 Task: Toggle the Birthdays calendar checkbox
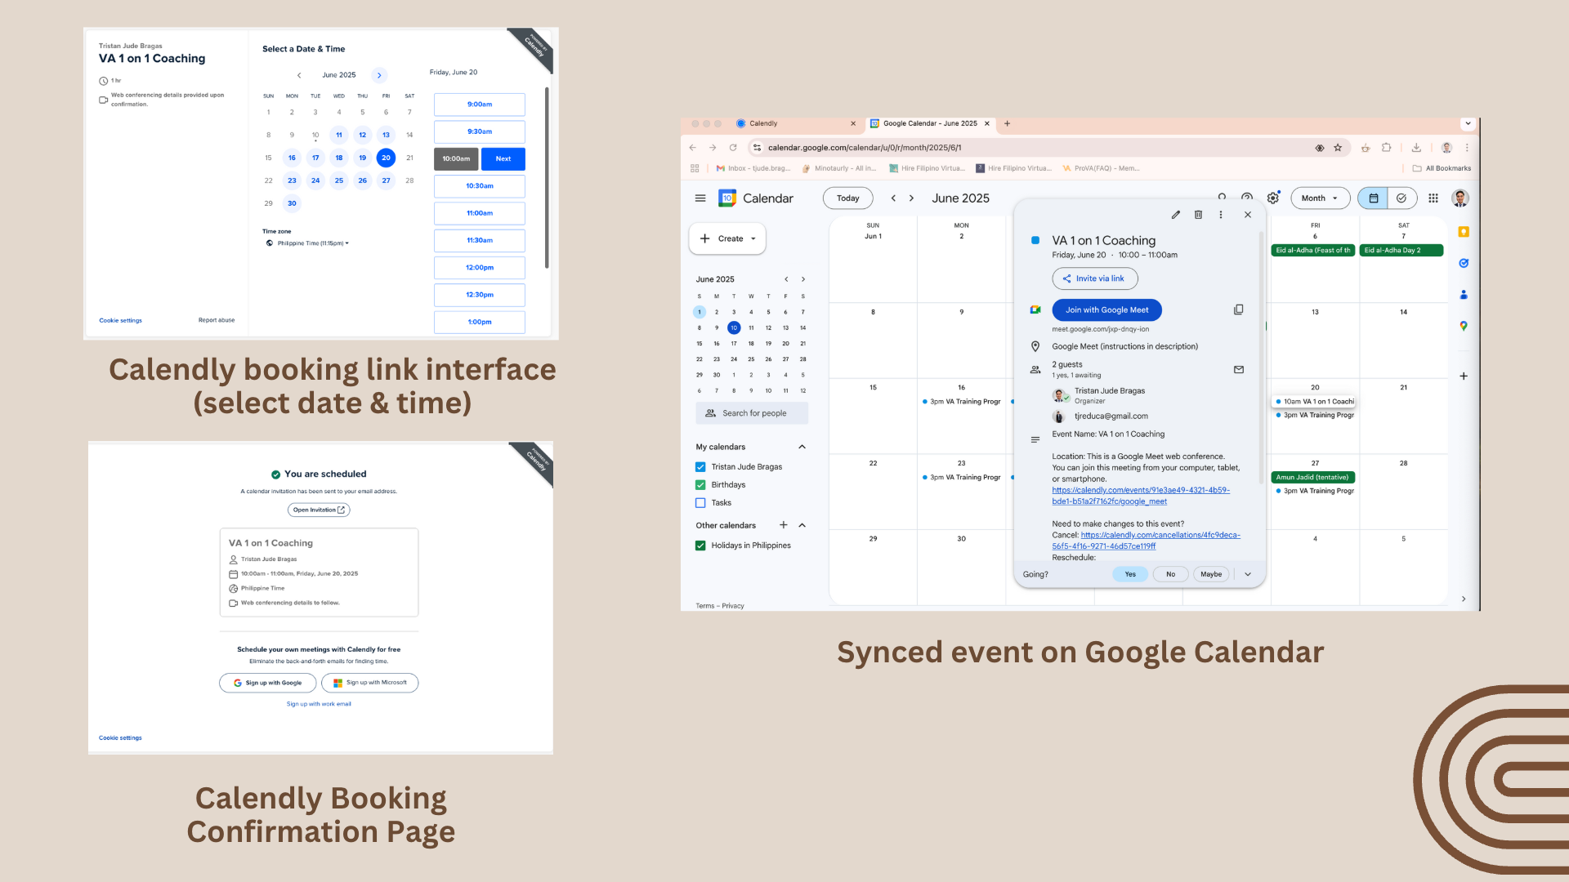point(700,485)
